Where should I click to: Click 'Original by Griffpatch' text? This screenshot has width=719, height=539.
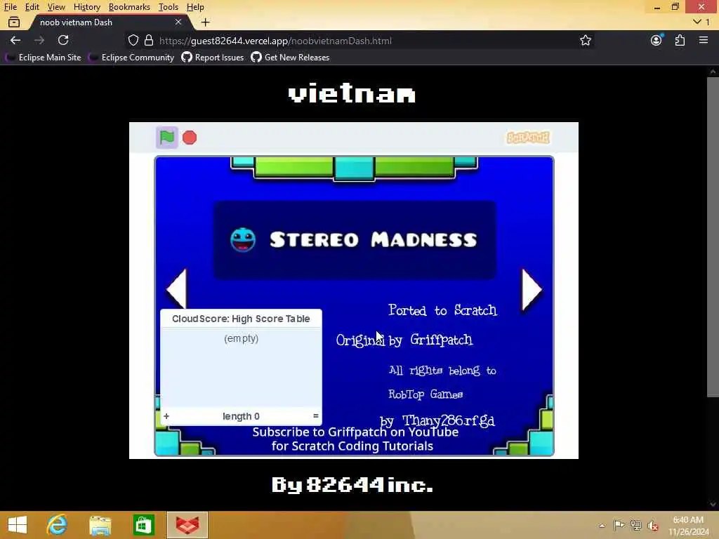[x=404, y=340]
